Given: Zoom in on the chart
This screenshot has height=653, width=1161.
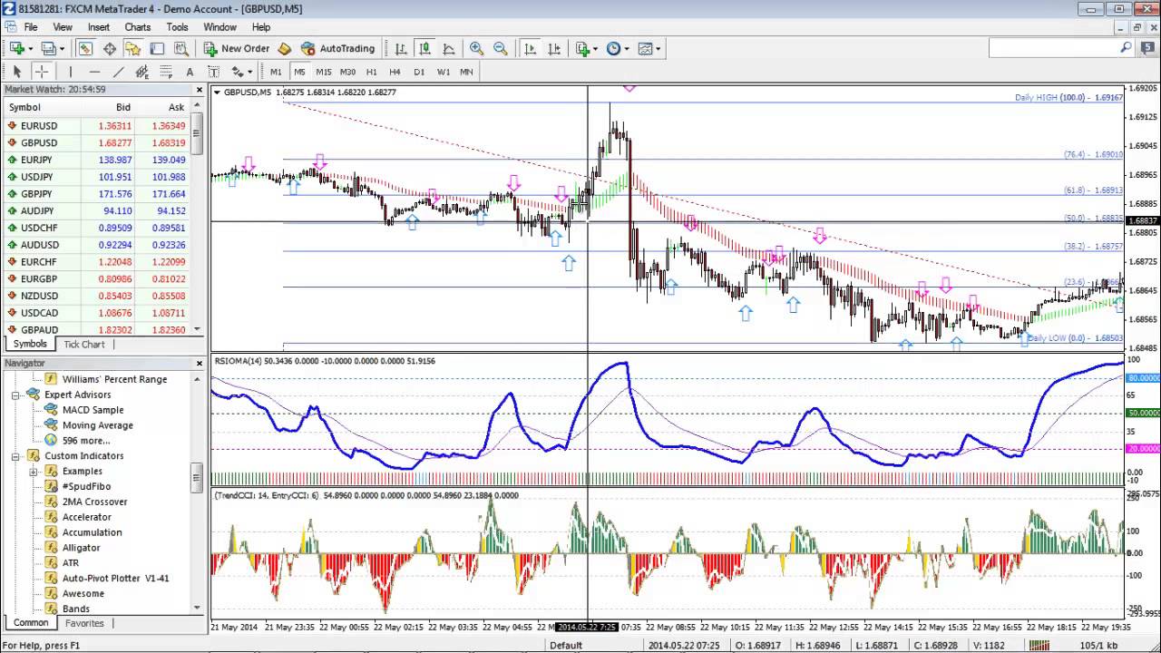Looking at the screenshot, I should (476, 48).
